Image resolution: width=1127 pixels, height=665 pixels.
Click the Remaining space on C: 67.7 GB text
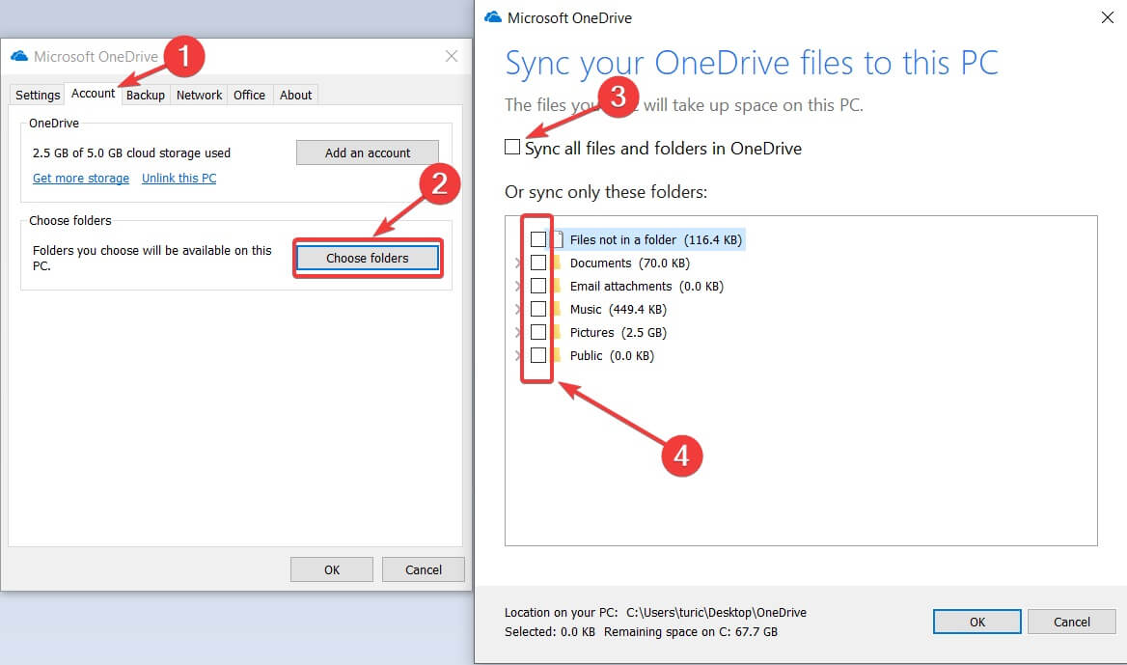tap(691, 632)
